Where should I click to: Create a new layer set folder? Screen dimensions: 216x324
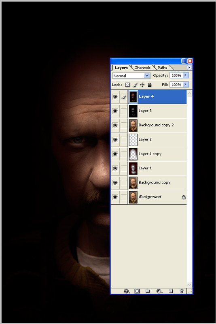point(148,291)
